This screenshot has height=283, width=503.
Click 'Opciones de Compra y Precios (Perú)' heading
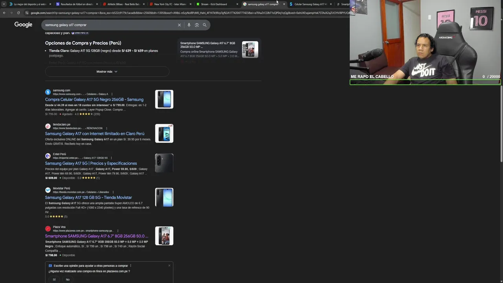(83, 43)
